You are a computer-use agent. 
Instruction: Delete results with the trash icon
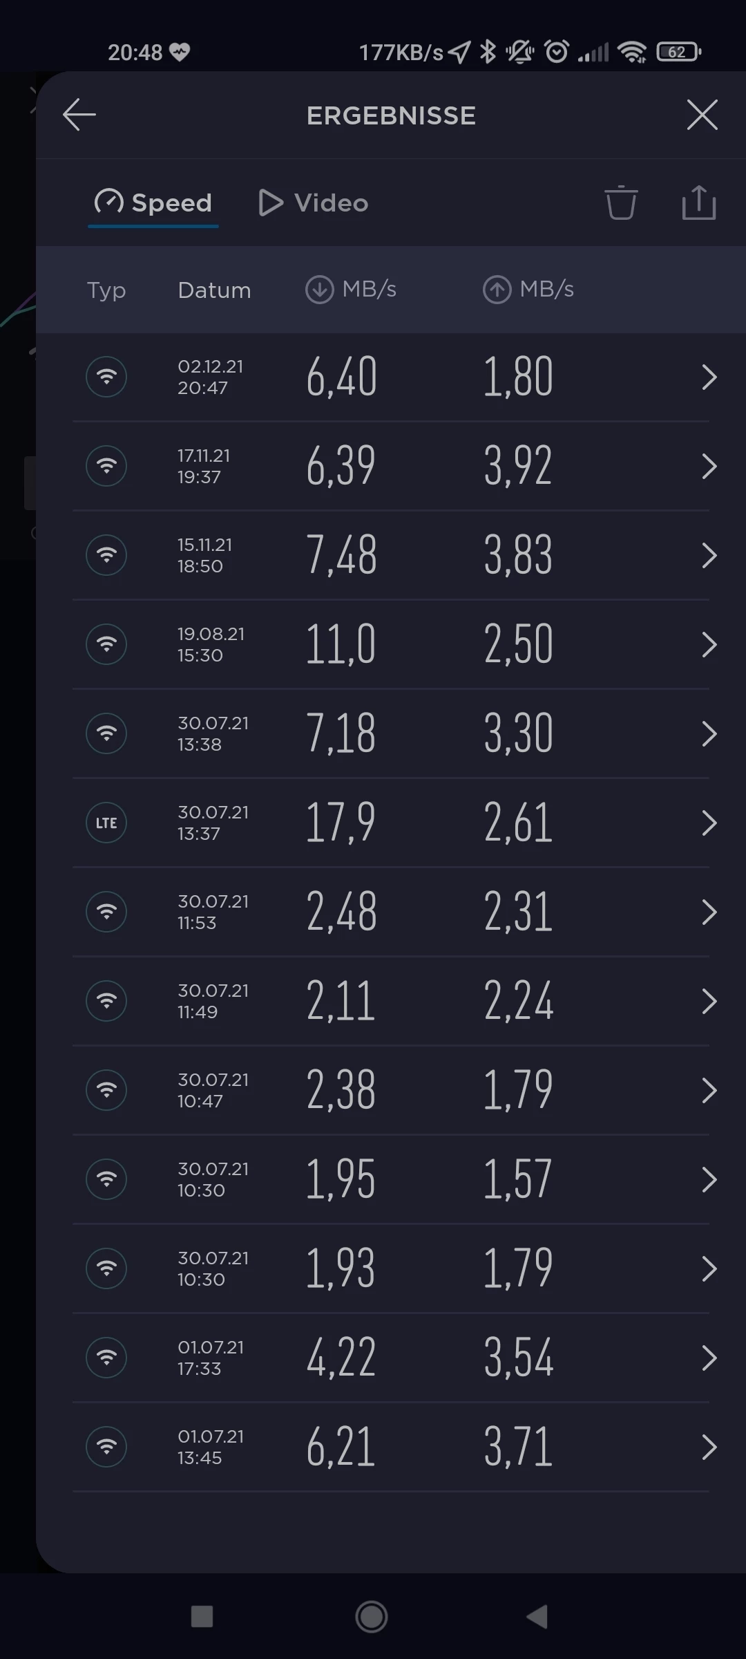pyautogui.click(x=620, y=203)
